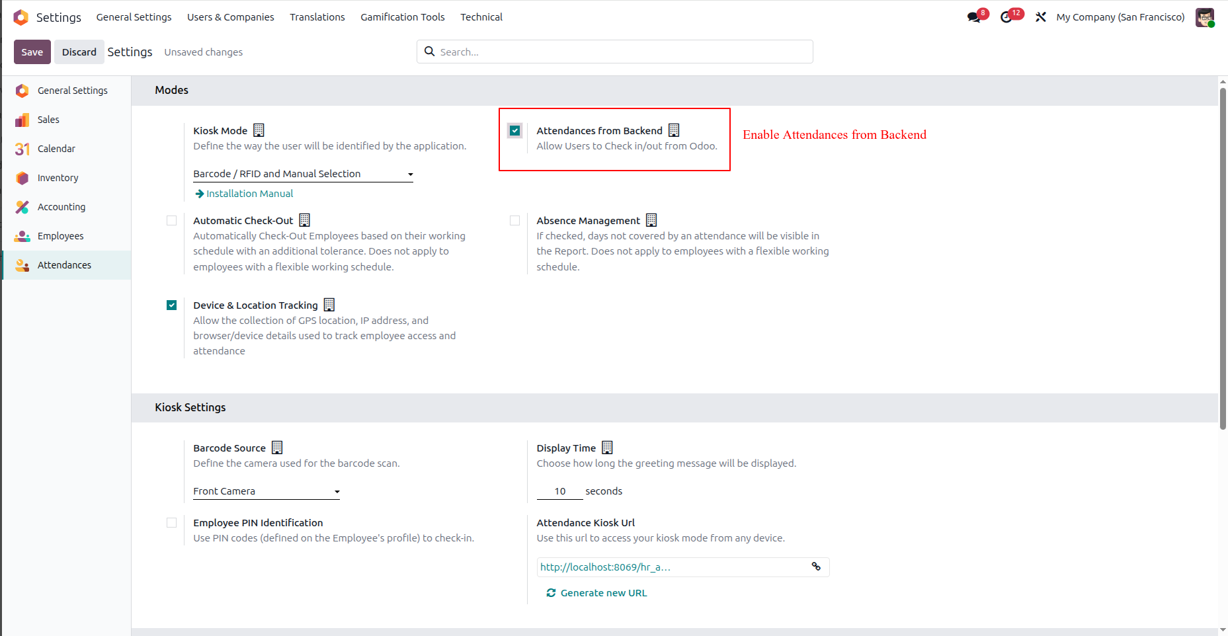Click the Unsaved changes text
This screenshot has height=636, width=1228.
[203, 52]
